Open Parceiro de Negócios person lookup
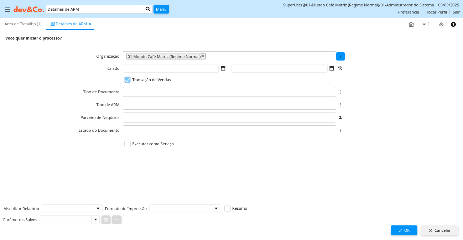 (x=340, y=118)
